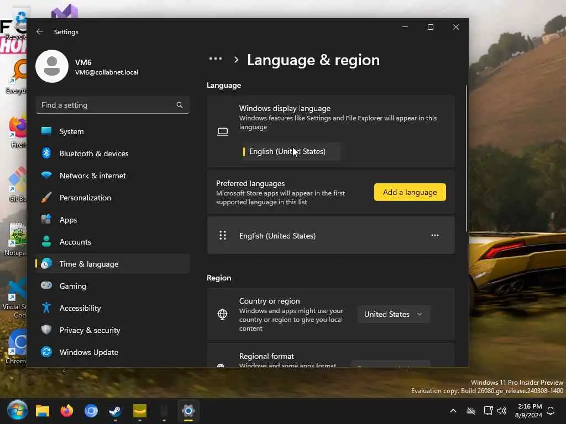The width and height of the screenshot is (566, 424).
Task: Open Bluetooth & devices settings
Action: pos(113,153)
